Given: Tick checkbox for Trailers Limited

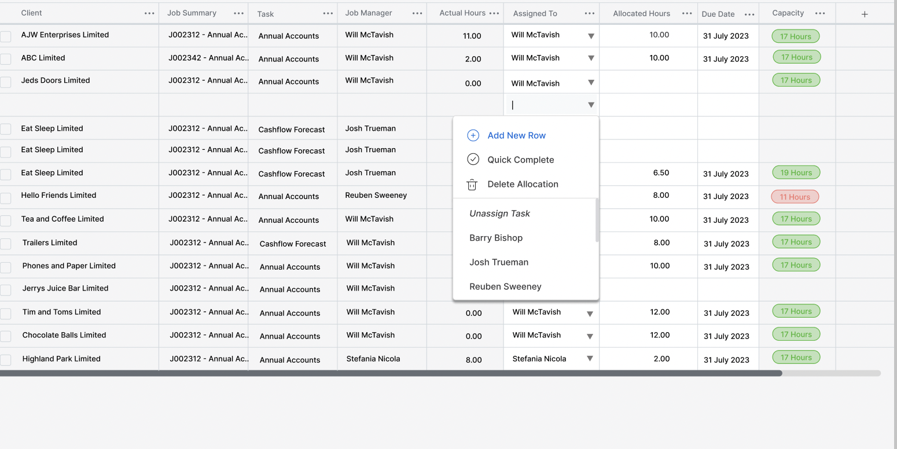Looking at the screenshot, I should coord(5,244).
